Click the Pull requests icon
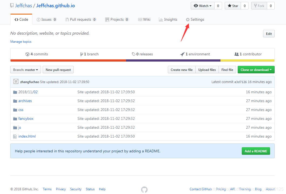 (67, 20)
